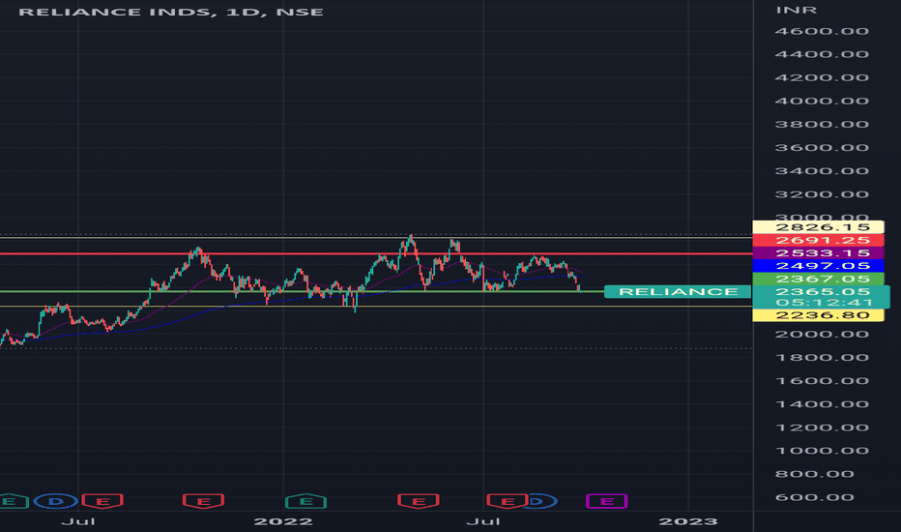Click the red E marker beside the first blue D

[102, 501]
